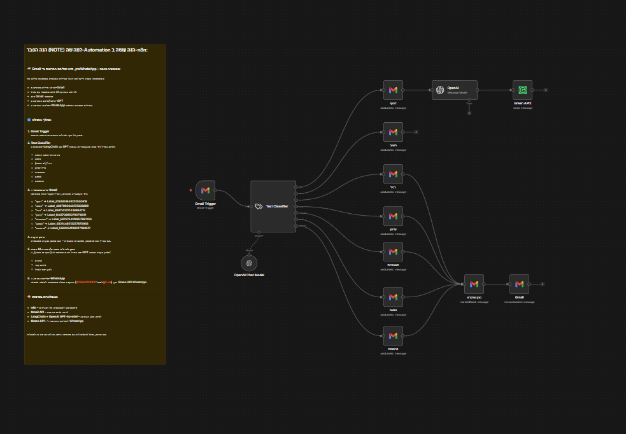The image size is (626, 434).
Task: Open the סמן כנקרא mark-as-read node
Action: click(473, 284)
